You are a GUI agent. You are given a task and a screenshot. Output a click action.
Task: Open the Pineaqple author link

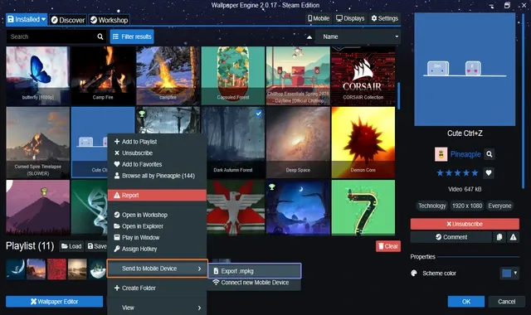pyautogui.click(x=465, y=154)
